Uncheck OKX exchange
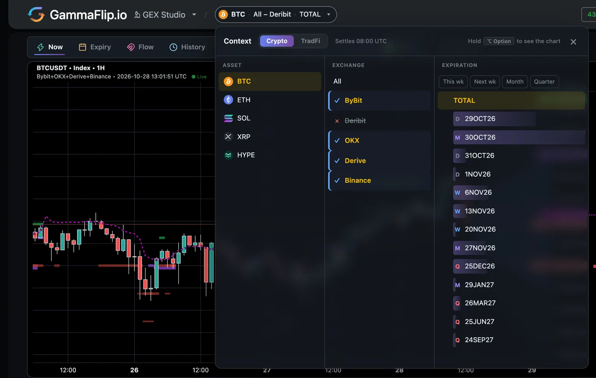Image resolution: width=596 pixels, height=378 pixels. [379, 140]
